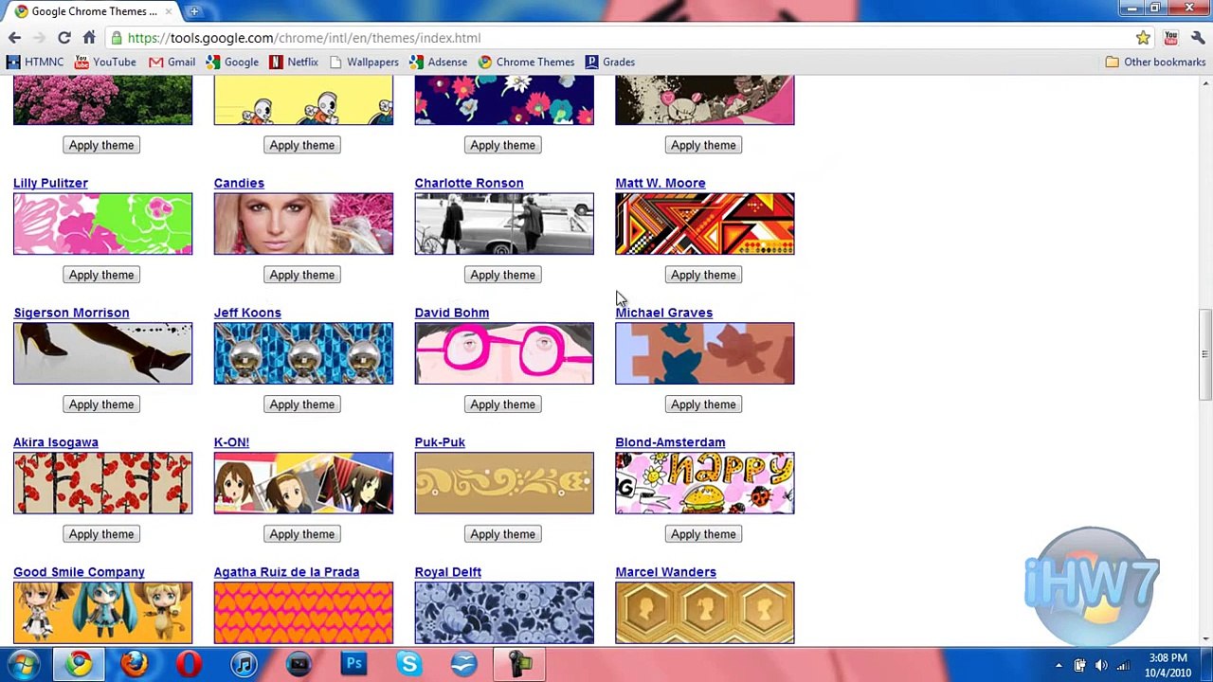
Task: Open the volume icon in system tray
Action: tap(1101, 665)
